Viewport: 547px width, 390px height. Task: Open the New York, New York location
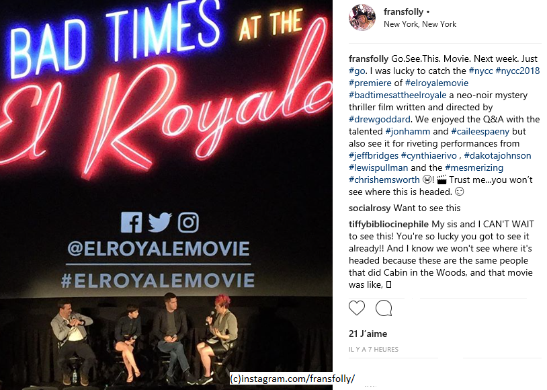coord(420,24)
